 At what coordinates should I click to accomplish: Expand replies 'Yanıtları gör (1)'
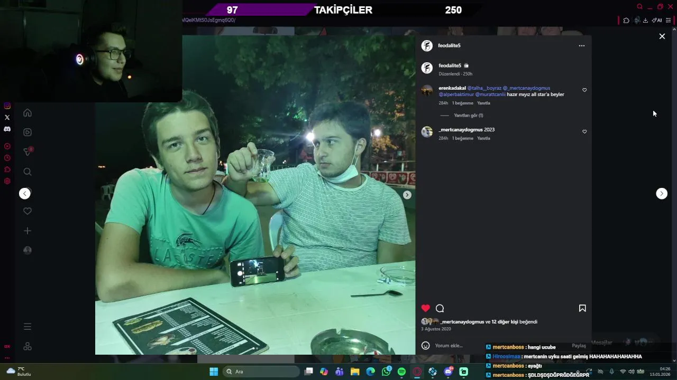pyautogui.click(x=468, y=115)
